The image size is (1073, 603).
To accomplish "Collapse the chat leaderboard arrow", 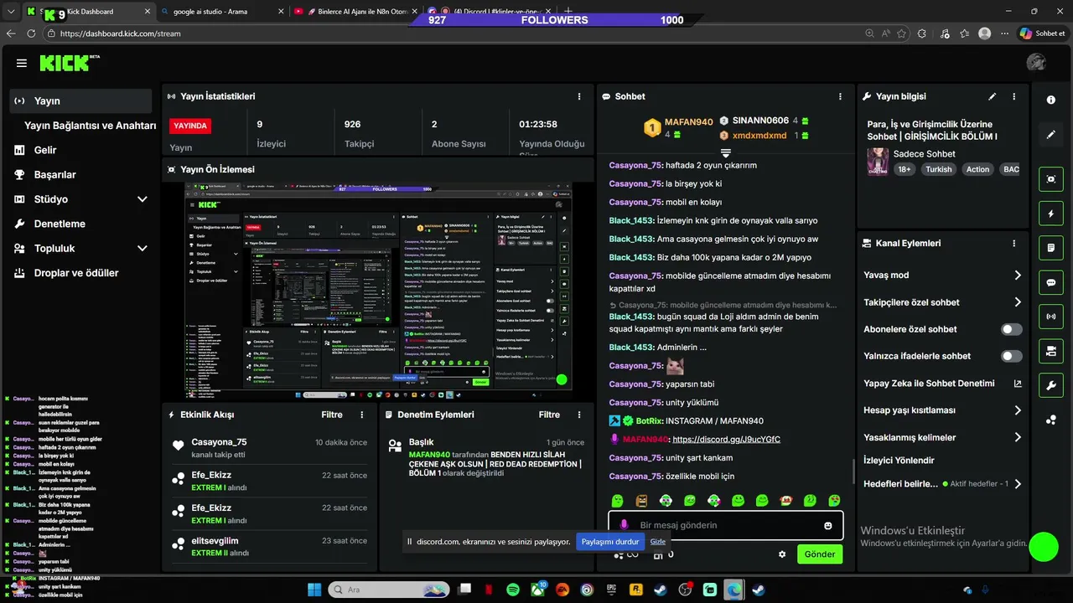I will click(726, 153).
